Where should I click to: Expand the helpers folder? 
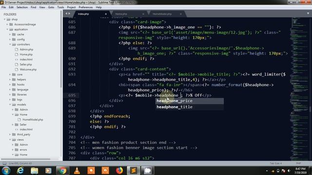point(10,79)
